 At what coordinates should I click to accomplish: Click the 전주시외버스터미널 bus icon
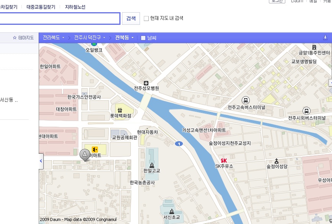pyautogui.click(x=306, y=111)
